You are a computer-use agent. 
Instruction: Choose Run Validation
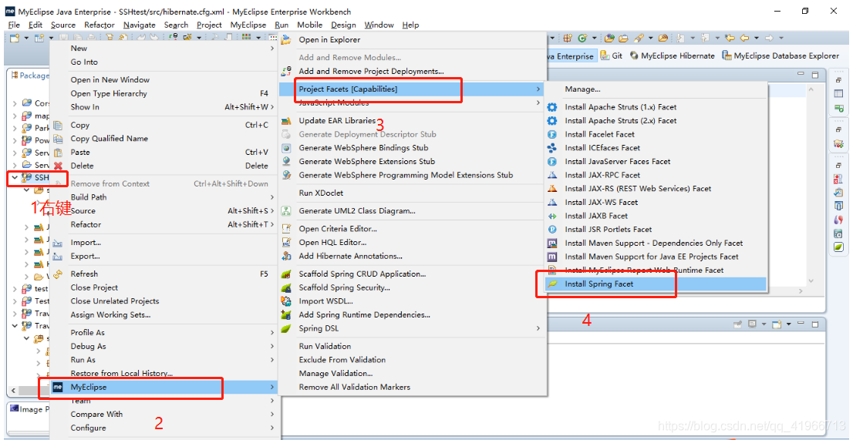click(411, 346)
